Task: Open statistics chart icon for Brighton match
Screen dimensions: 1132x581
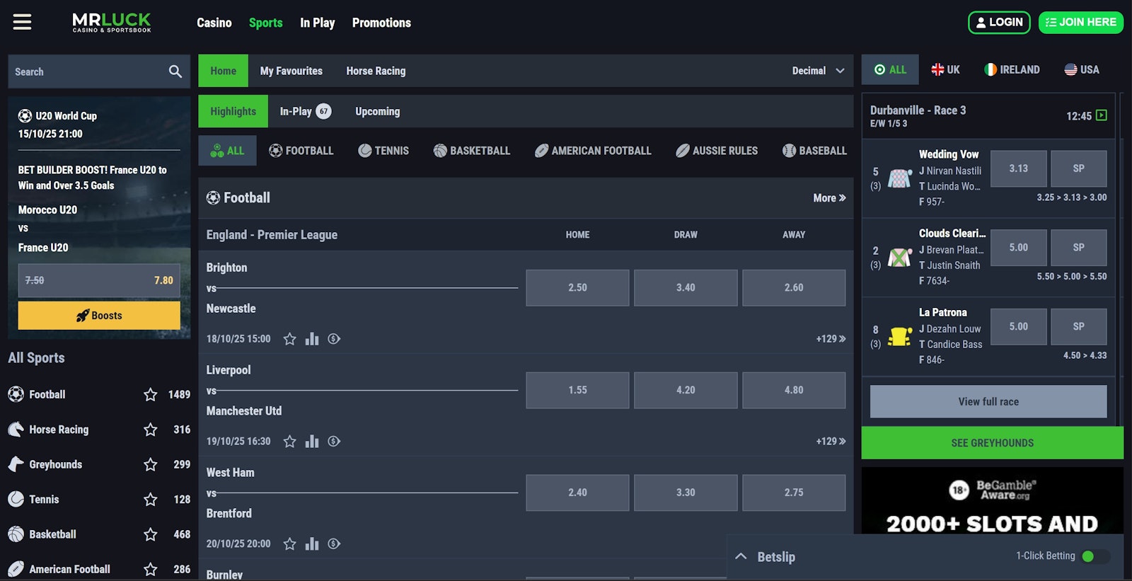Action: pos(312,339)
